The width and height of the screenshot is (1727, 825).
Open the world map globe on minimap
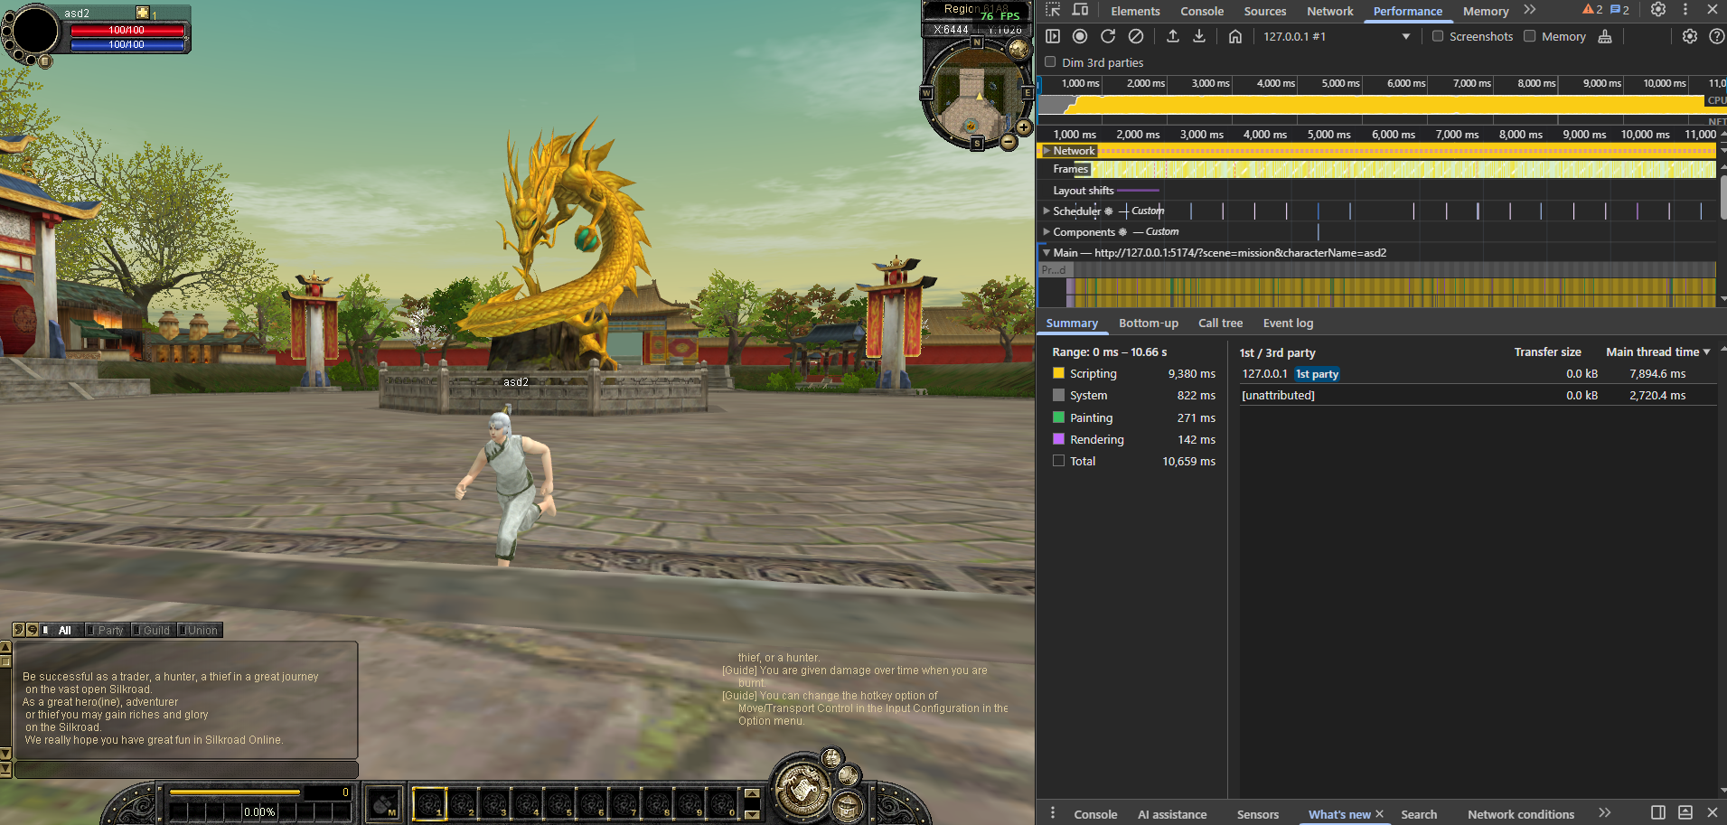(1019, 50)
